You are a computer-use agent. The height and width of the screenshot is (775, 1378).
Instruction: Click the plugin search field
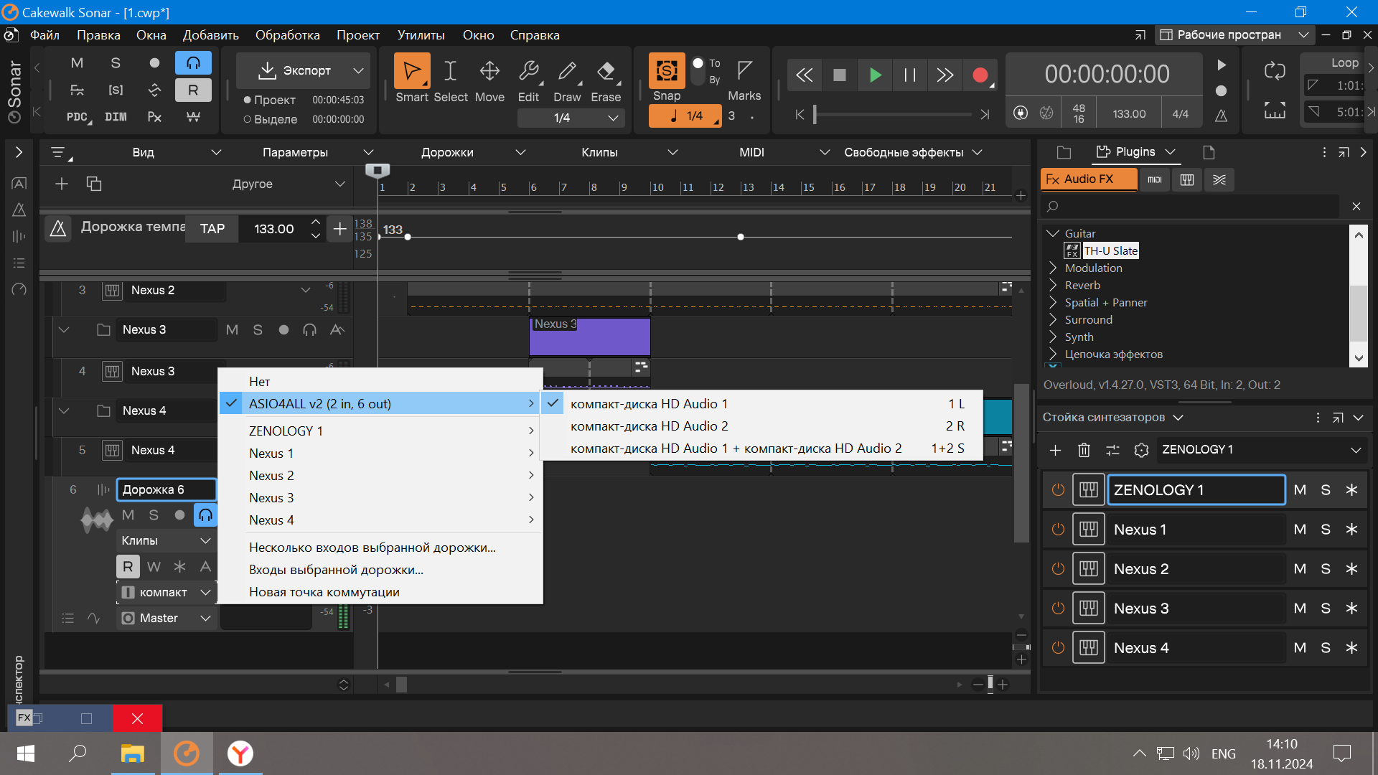click(1191, 207)
